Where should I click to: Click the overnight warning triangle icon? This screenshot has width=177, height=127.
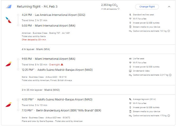point(66,65)
